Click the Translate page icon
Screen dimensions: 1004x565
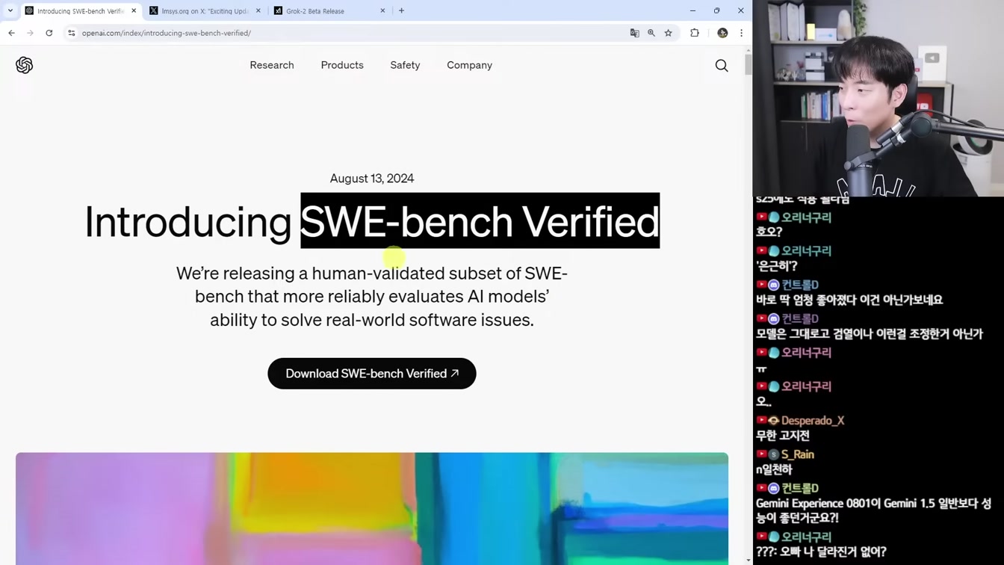tap(635, 33)
